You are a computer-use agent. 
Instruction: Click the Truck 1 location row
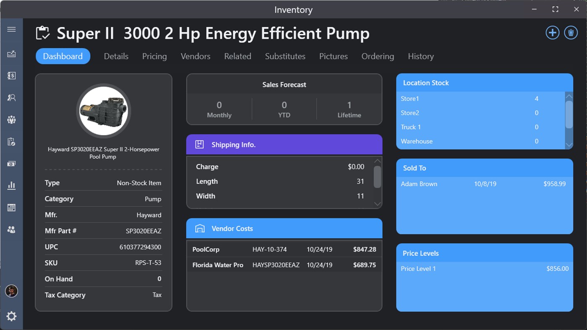pos(480,127)
